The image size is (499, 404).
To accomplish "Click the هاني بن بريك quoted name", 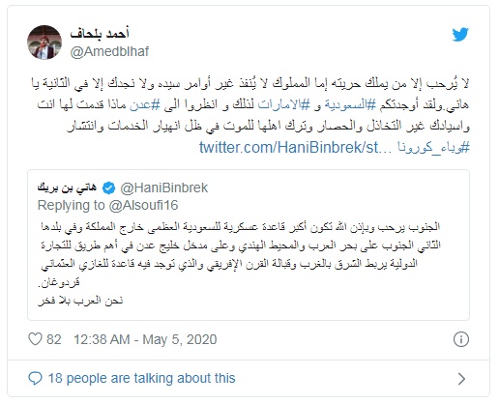I will coord(67,188).
